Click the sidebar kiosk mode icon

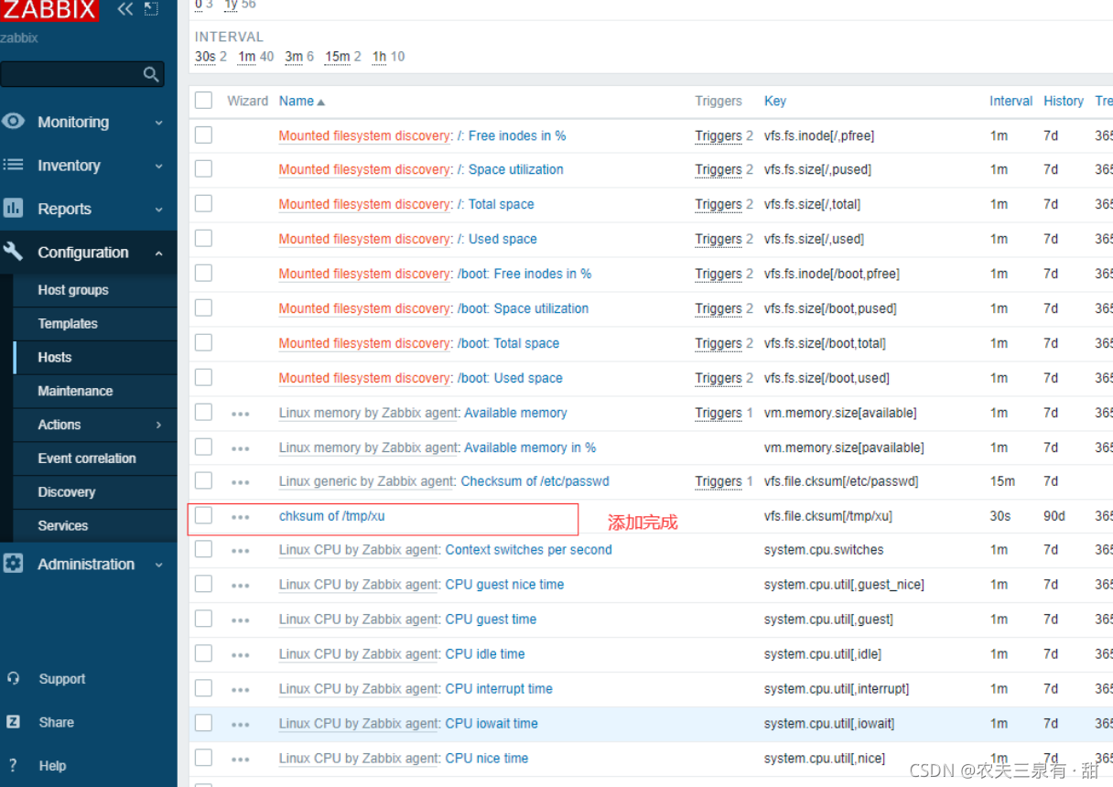click(152, 9)
